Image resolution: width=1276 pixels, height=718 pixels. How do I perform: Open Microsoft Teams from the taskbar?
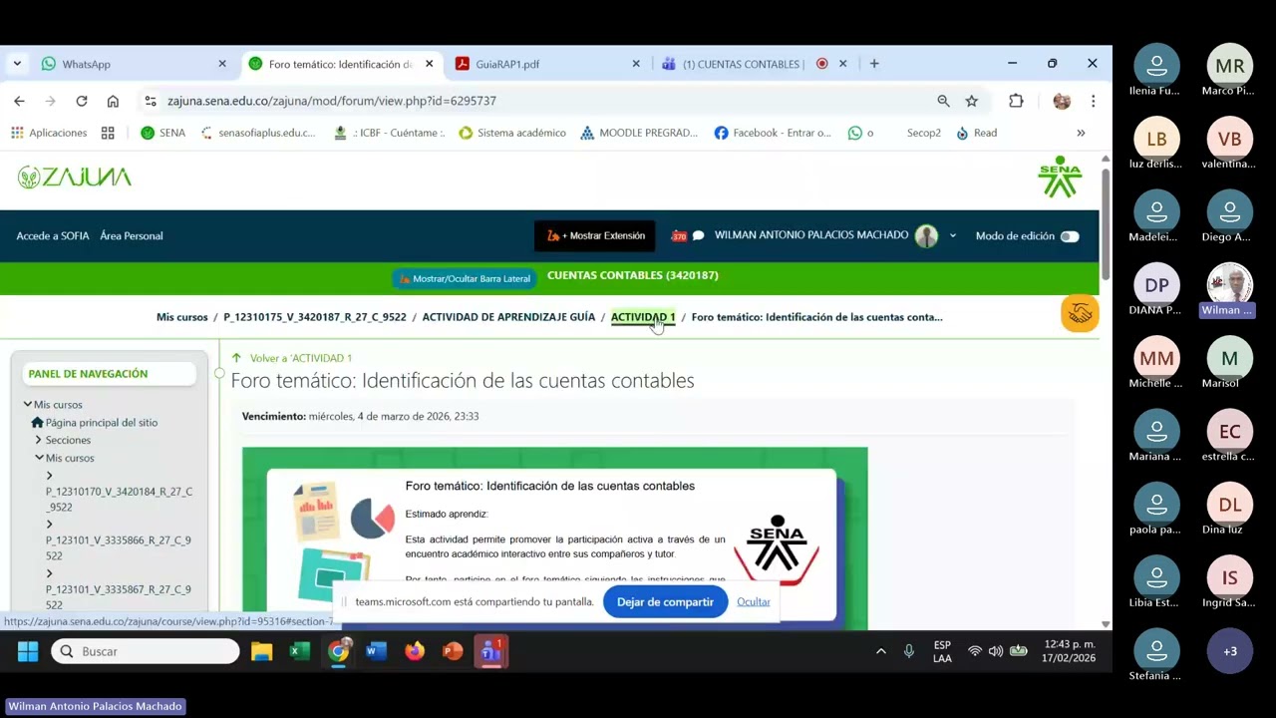pyautogui.click(x=490, y=652)
